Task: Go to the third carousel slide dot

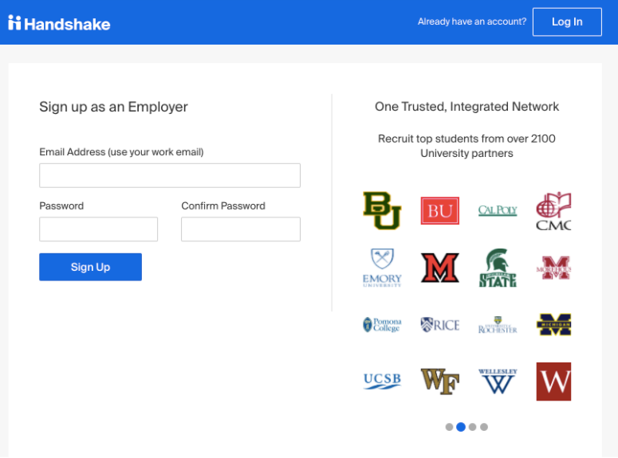Action: point(473,427)
